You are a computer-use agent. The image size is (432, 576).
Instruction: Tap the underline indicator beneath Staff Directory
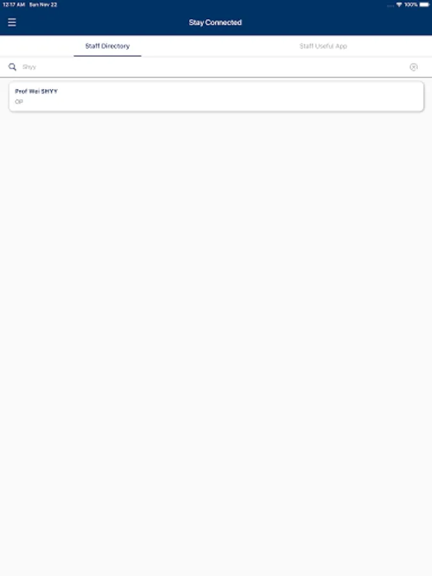click(108, 56)
